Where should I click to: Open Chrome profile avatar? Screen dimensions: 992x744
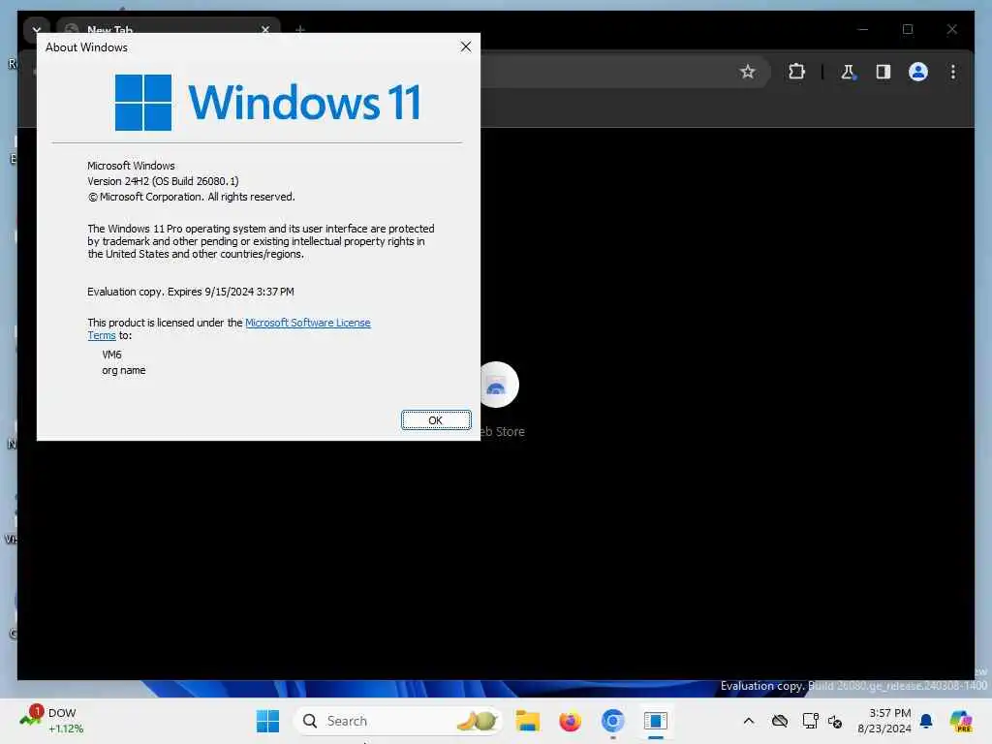coord(918,72)
